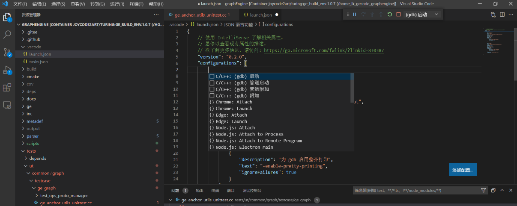Pause the debug session

point(355,15)
